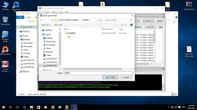Open New Text Document on desktop

pyautogui.click(x=189, y=52)
